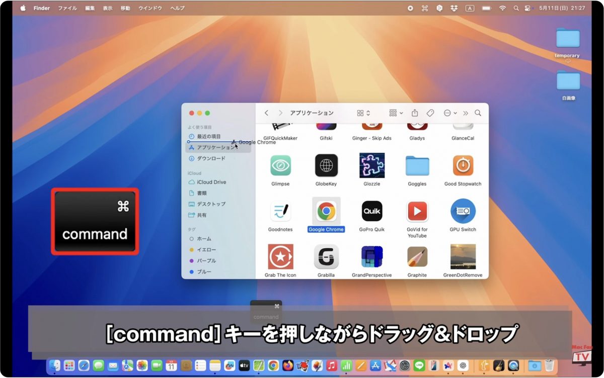The width and height of the screenshot is (604, 378).
Task: Open the Goggles folder in Applications
Action: point(417,165)
